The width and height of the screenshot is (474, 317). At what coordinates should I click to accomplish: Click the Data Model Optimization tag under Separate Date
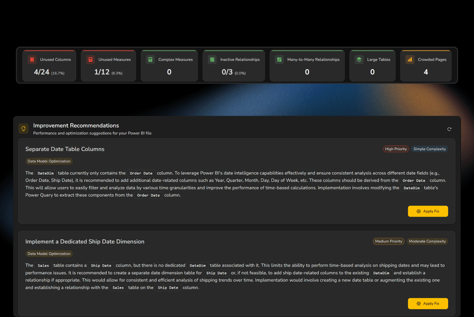coord(49,161)
